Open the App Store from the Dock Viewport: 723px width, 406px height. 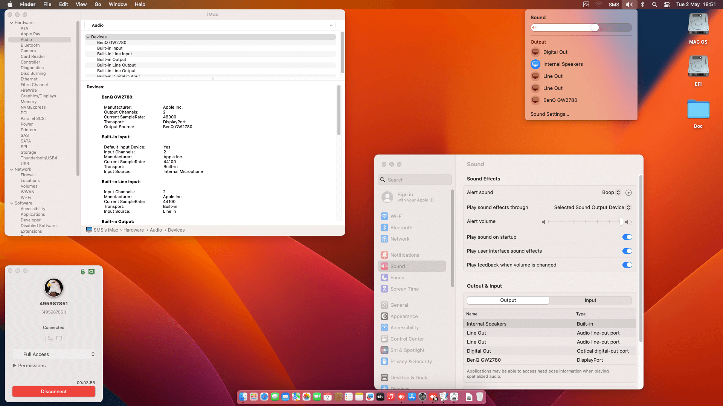(412, 397)
